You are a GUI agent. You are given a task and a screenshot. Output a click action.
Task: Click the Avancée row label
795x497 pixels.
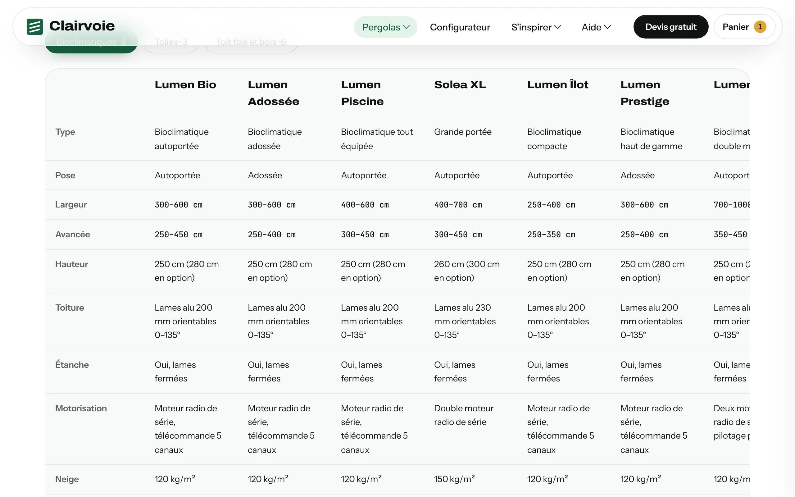click(x=73, y=234)
